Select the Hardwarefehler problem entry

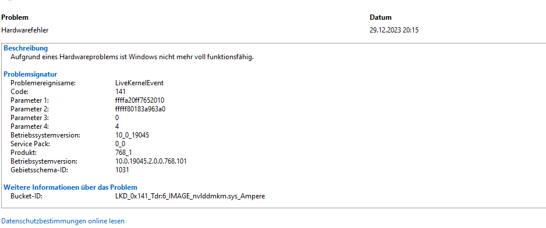point(25,30)
